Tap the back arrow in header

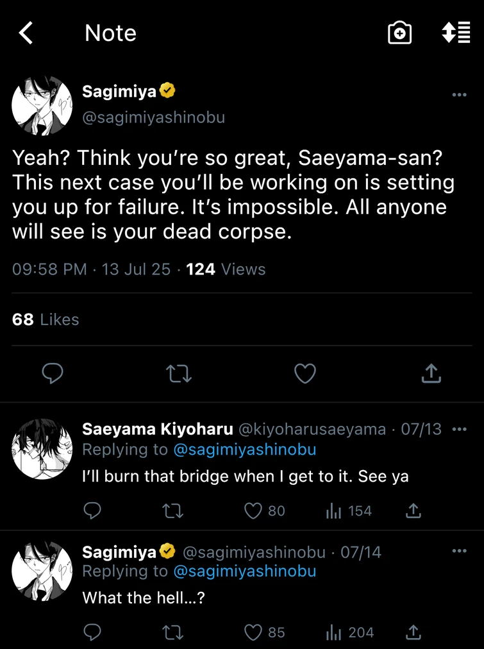tap(26, 33)
